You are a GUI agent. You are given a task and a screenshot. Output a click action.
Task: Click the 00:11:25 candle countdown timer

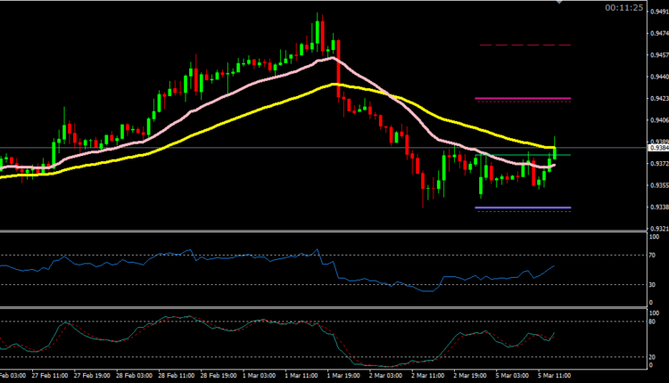622,8
